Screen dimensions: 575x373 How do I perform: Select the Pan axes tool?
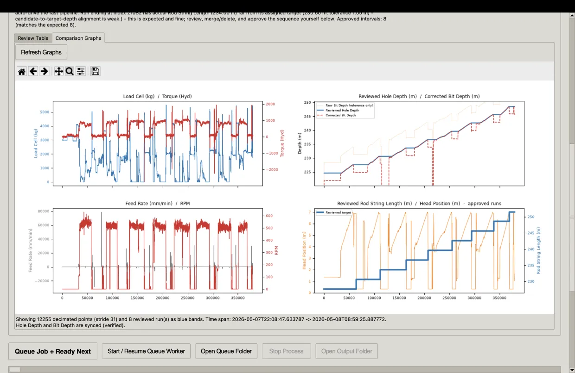coord(59,71)
